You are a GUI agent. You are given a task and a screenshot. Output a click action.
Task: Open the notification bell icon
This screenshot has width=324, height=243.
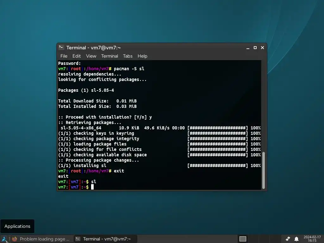(x=296, y=239)
